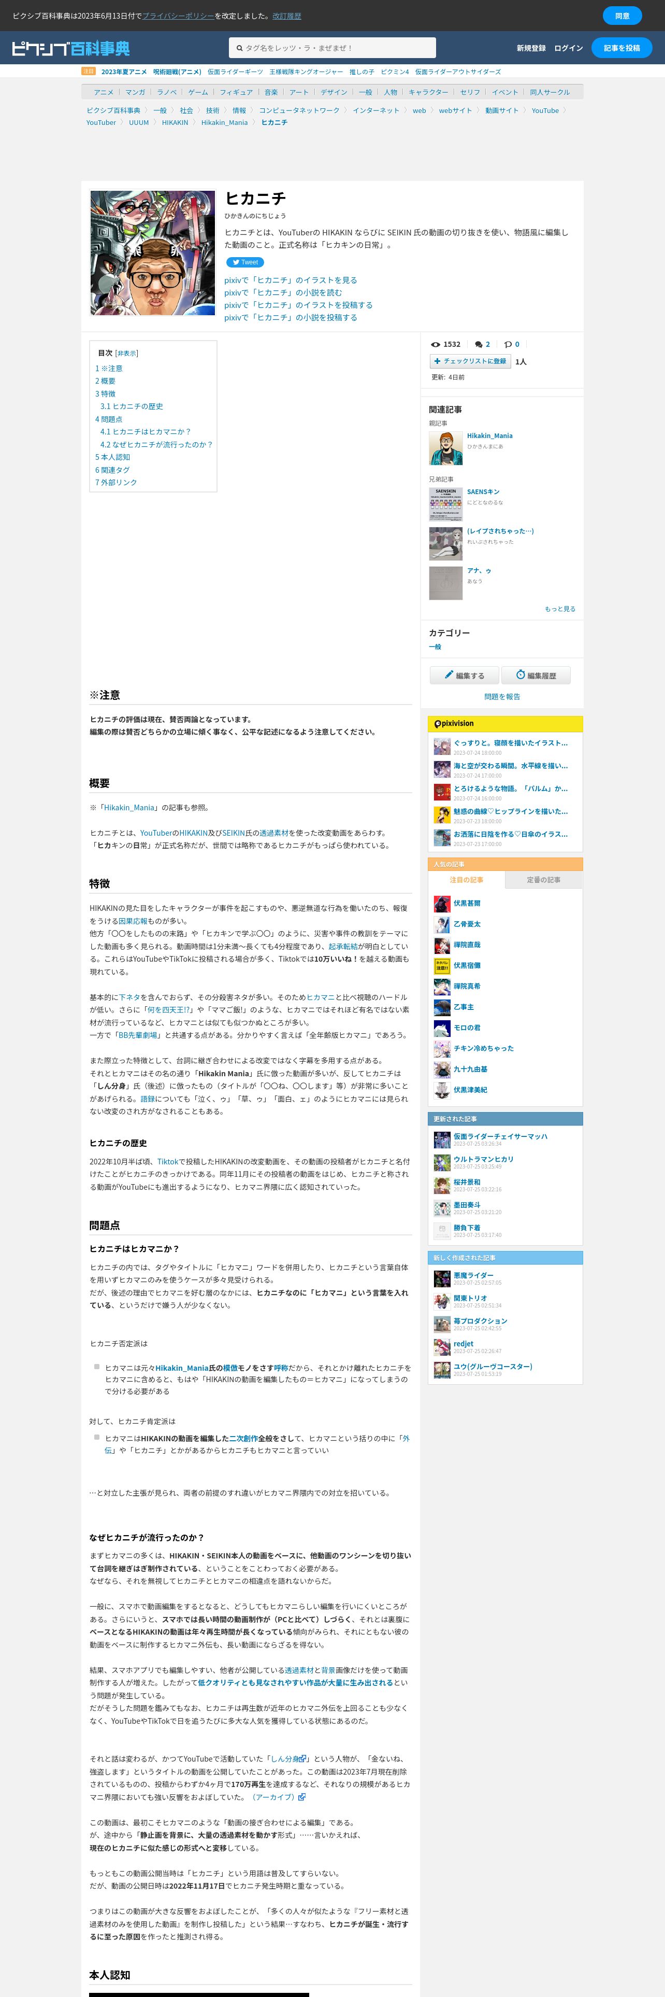This screenshot has height=1997, width=665.
Task: Click the 問題を報告 report link
Action: [x=502, y=697]
